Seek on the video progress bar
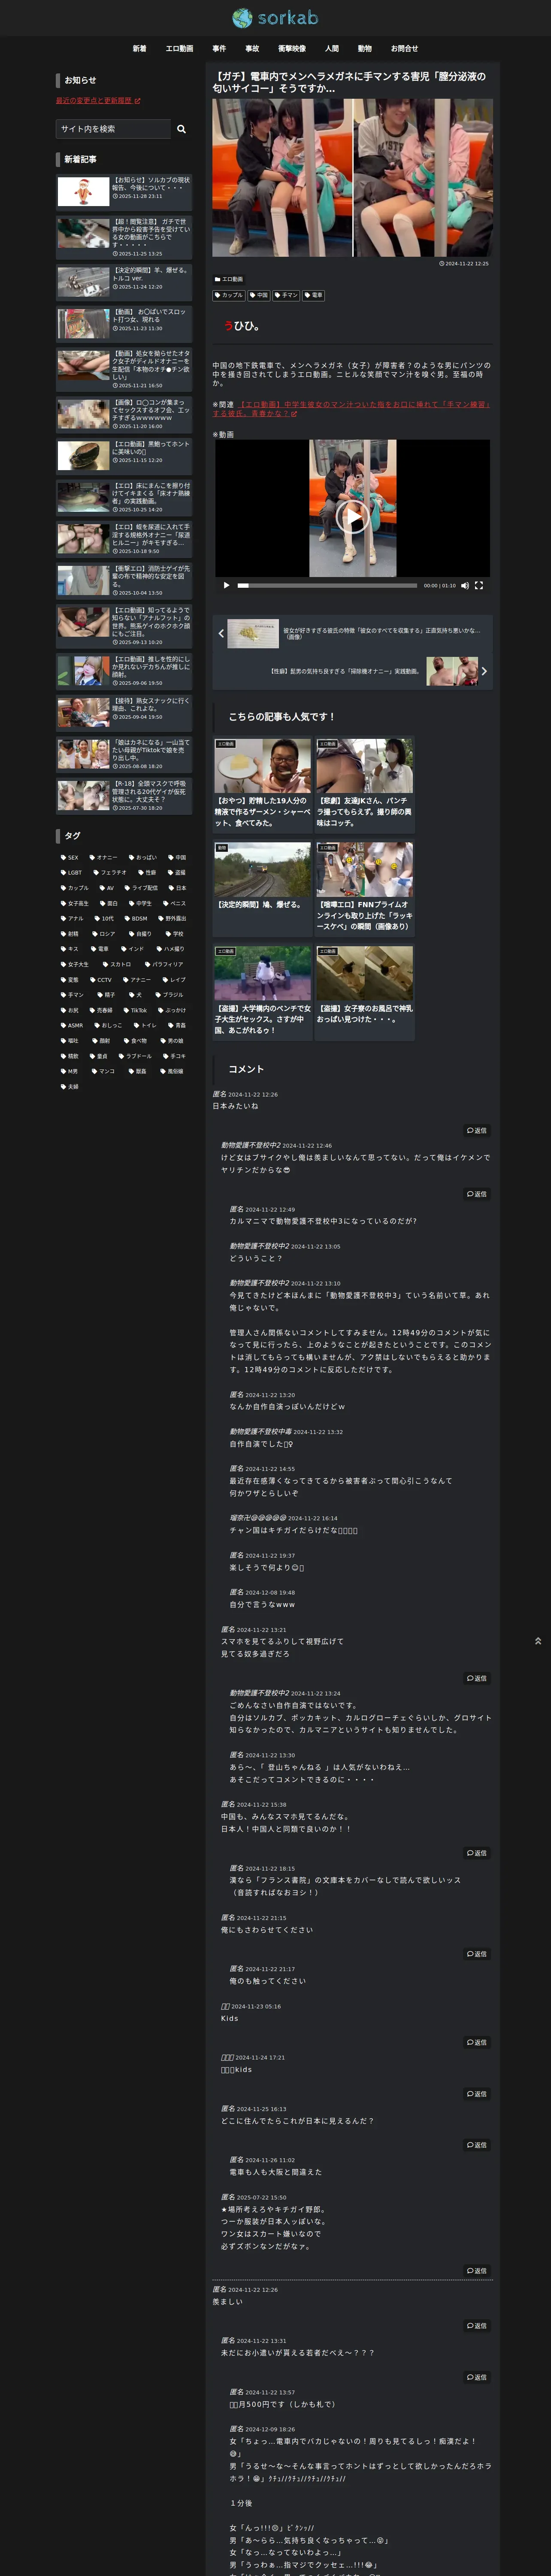 tap(327, 585)
